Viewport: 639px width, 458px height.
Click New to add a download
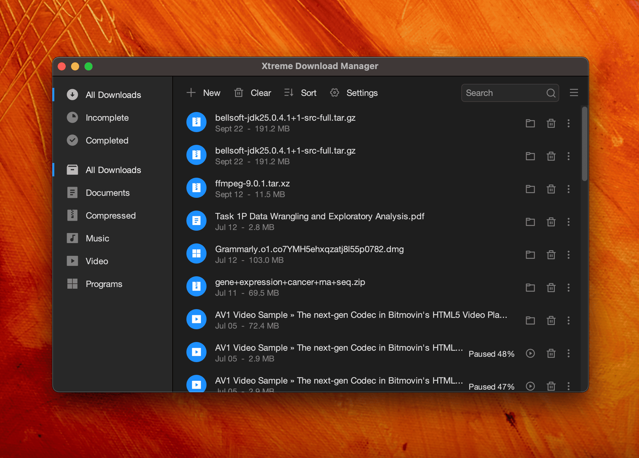(x=203, y=93)
